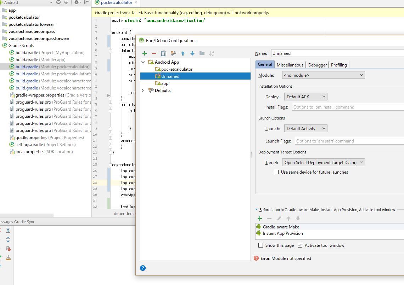Move configuration down with blue arrow
Screen dimensions: 404x285
[x=192, y=53]
